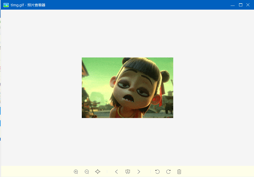Advance to the next image

[139, 172]
